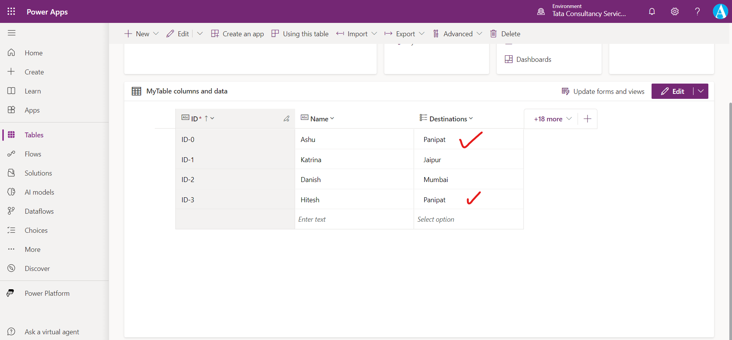Open the Dashboards link
This screenshot has height=340, width=732.
[x=533, y=60]
